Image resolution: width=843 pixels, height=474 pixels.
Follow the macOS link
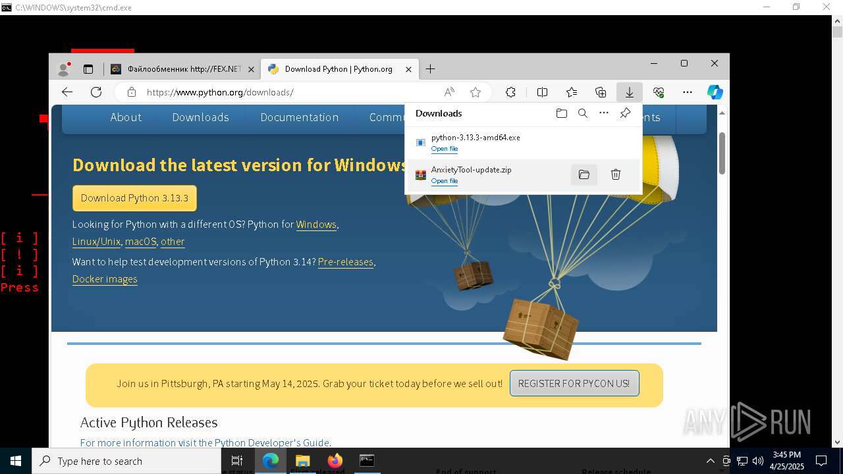(140, 242)
